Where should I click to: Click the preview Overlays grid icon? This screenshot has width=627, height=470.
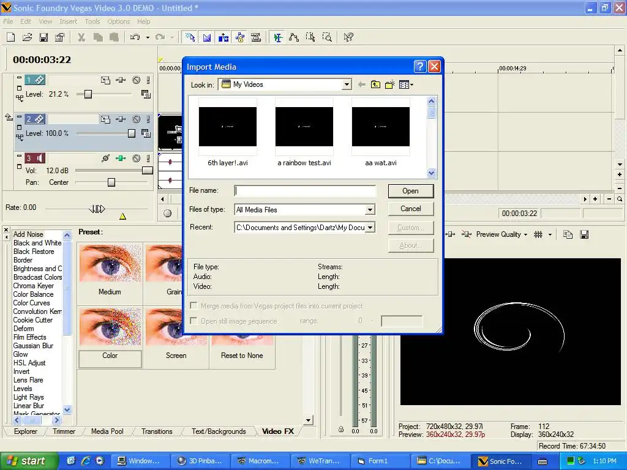(538, 234)
